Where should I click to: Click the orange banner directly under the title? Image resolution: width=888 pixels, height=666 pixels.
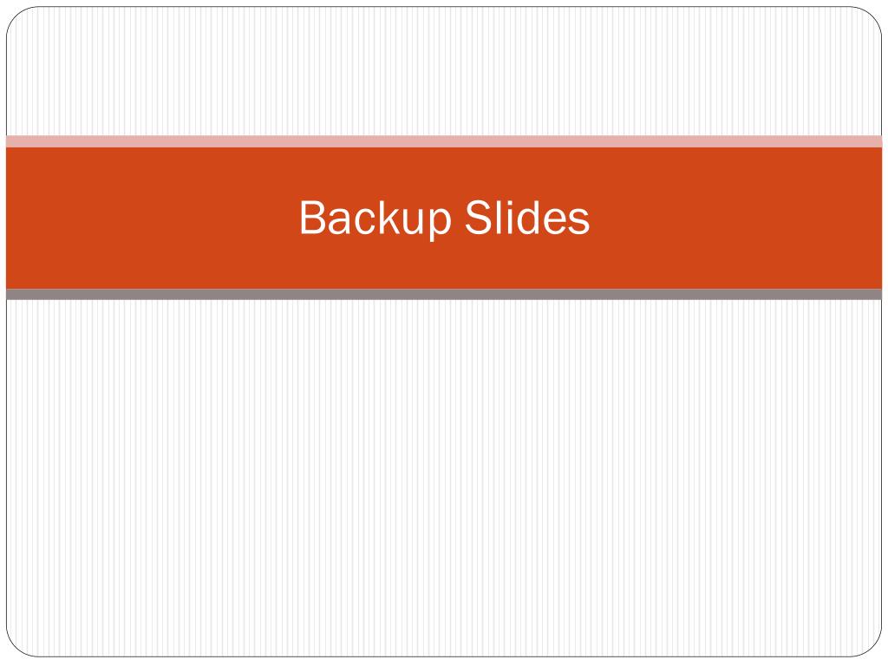click(444, 264)
